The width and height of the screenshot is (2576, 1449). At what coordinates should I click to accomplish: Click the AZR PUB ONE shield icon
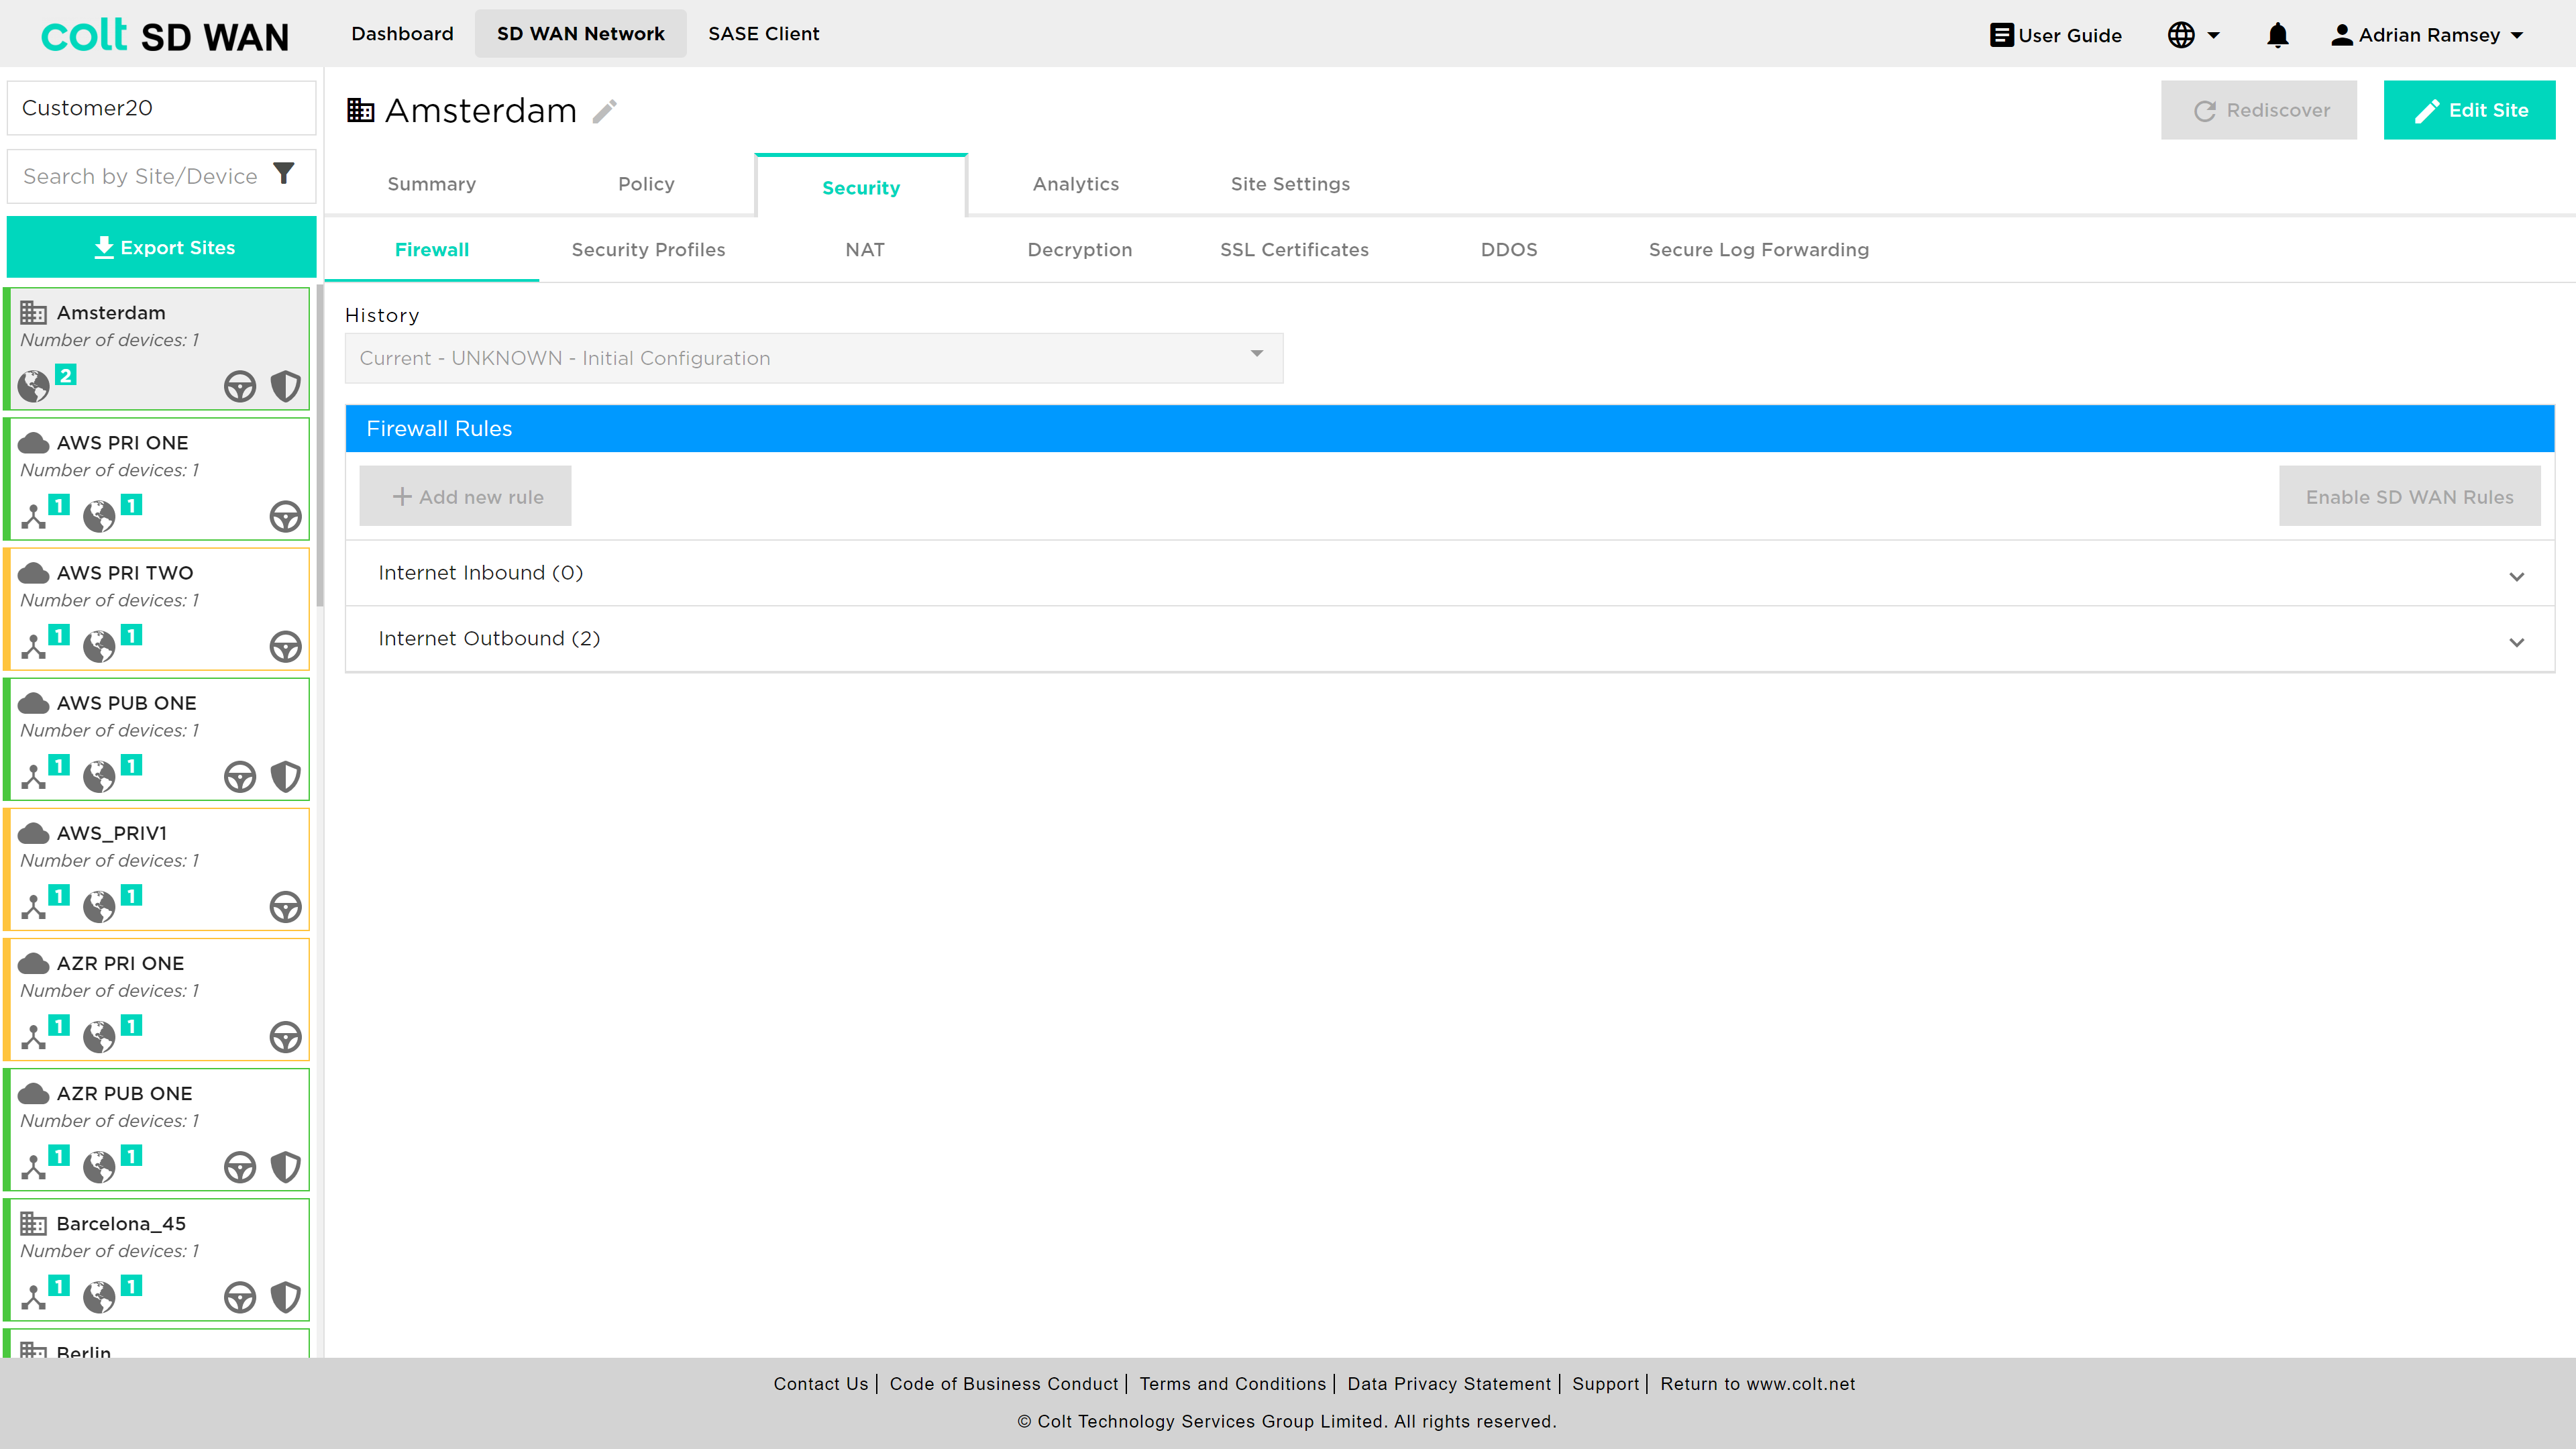point(286,1166)
